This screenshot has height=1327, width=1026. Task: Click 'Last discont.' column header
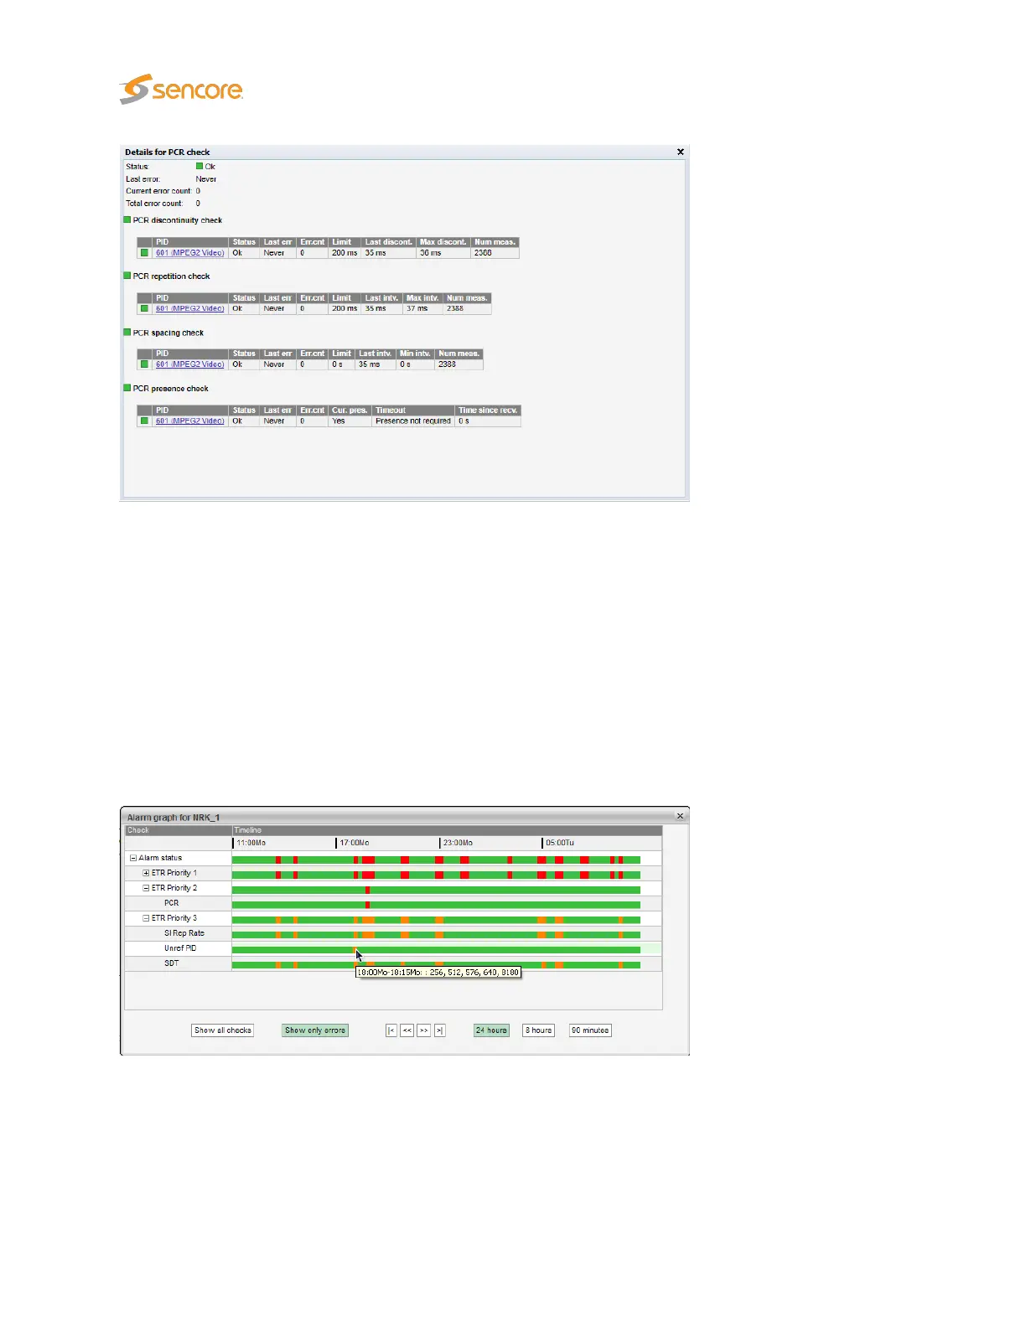pos(388,242)
